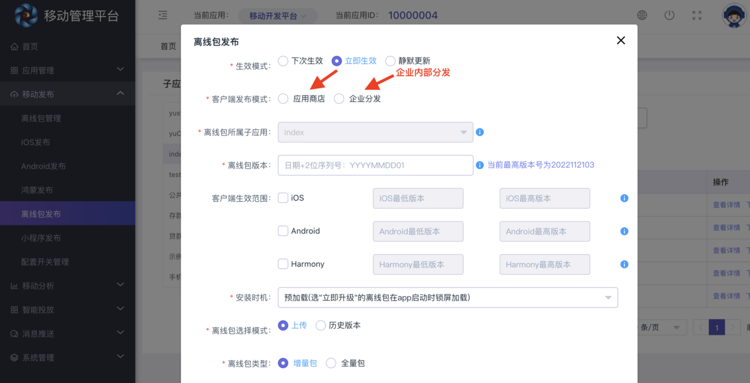Image resolution: width=750 pixels, height=383 pixels.
Task: Click the chart icon next to 移动分析
Action: pos(14,286)
